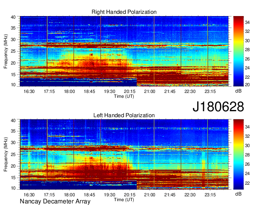Screen dimensions: 254x206
Task: Select the J180628 observation label
Action: pos(218,107)
